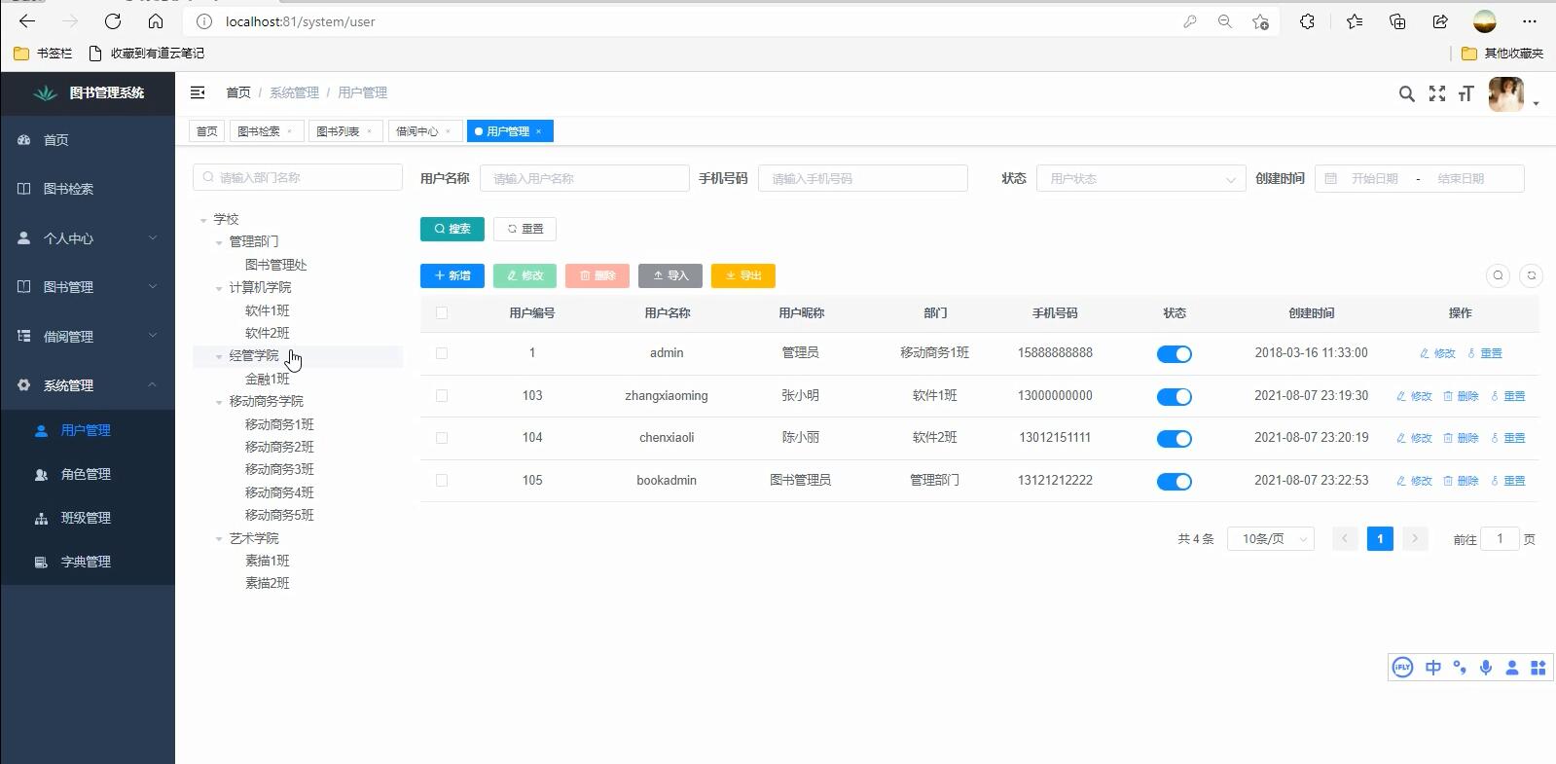This screenshot has width=1556, height=764.
Task: Click the browser share icon
Action: (x=1440, y=21)
